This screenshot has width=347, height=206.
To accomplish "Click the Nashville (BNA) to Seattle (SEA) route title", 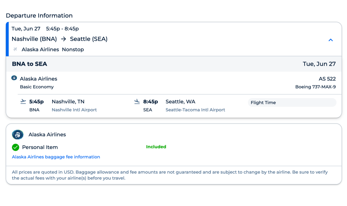I will point(59,39).
